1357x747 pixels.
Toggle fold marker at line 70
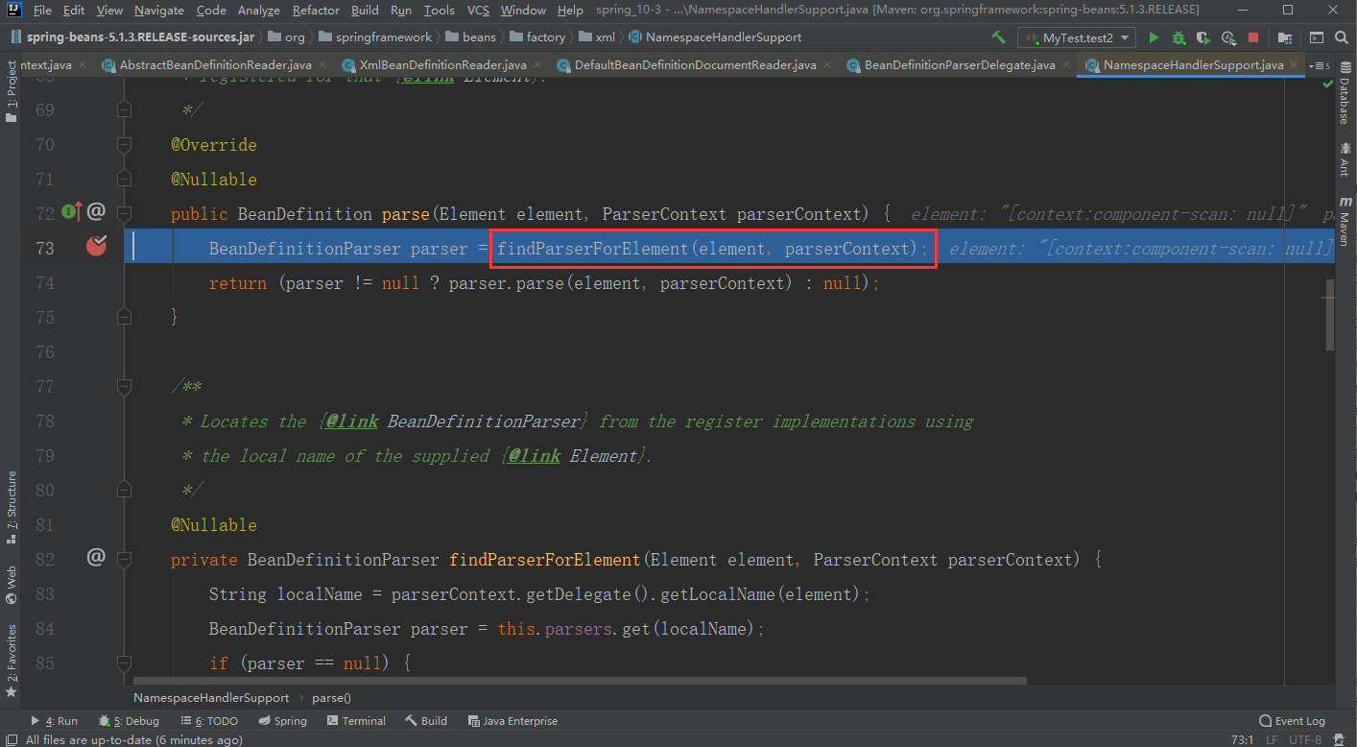click(x=124, y=145)
